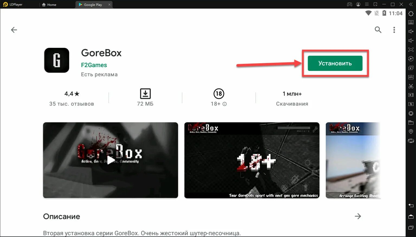Open the Play Store search magnifier
This screenshot has width=416, height=237.
378,30
